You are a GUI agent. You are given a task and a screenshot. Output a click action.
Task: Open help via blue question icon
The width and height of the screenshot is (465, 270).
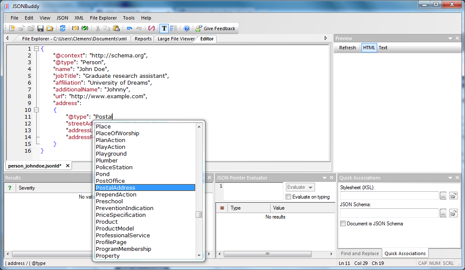pos(187,28)
